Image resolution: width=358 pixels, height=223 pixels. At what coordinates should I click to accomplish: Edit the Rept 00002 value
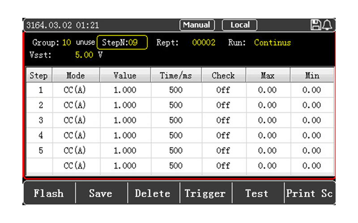click(204, 43)
